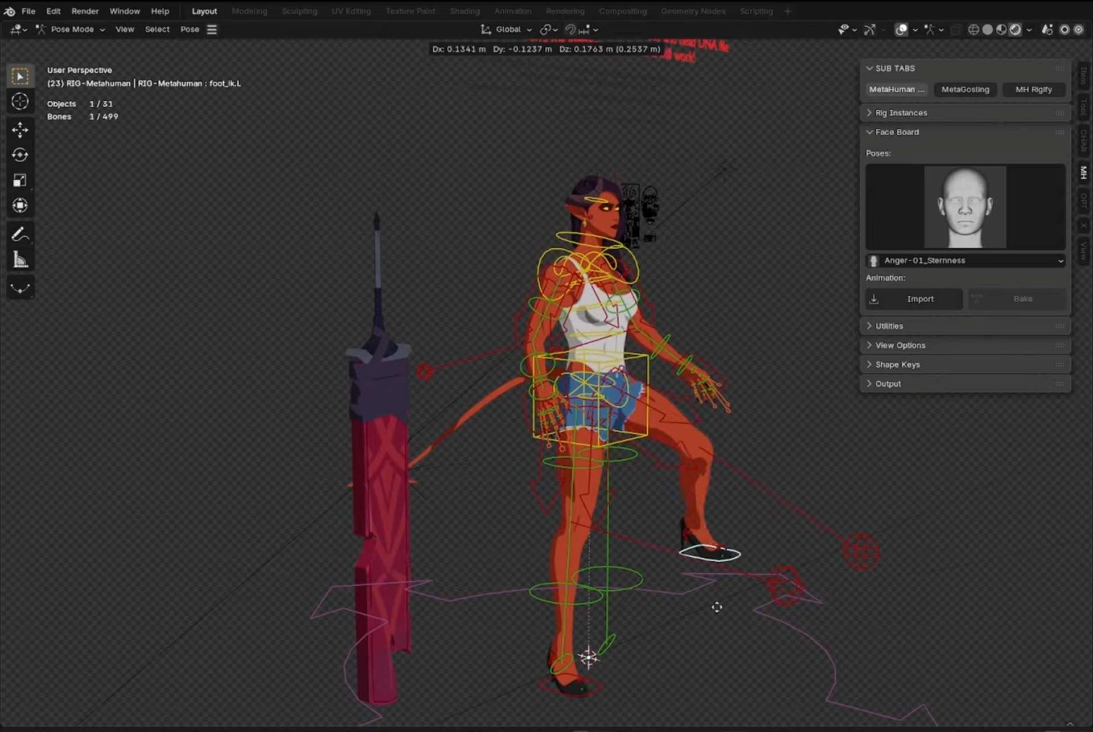
Task: Toggle snapping magnet icon
Action: (x=570, y=30)
